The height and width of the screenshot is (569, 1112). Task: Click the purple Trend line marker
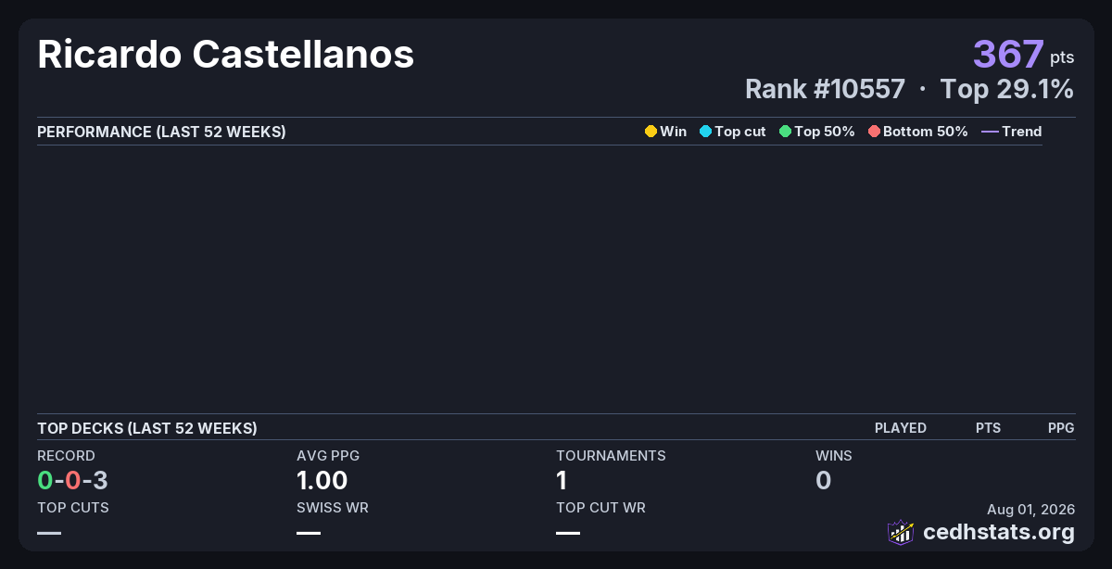[x=990, y=132]
